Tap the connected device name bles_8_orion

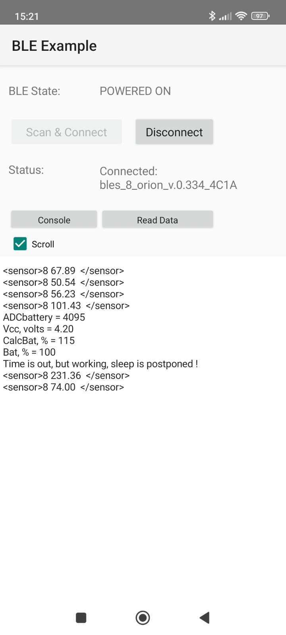[168, 185]
